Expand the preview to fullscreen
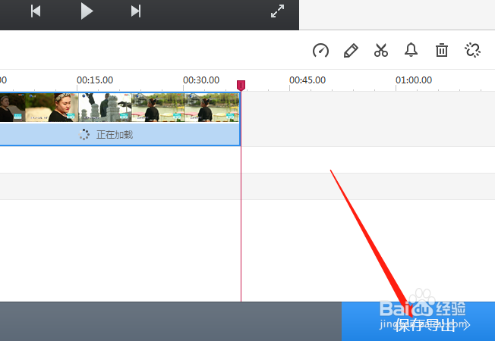The height and width of the screenshot is (341, 495). (278, 11)
